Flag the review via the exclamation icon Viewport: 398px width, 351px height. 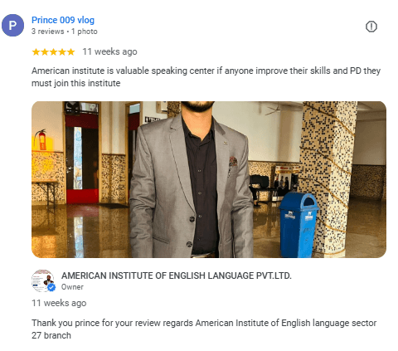pos(371,27)
